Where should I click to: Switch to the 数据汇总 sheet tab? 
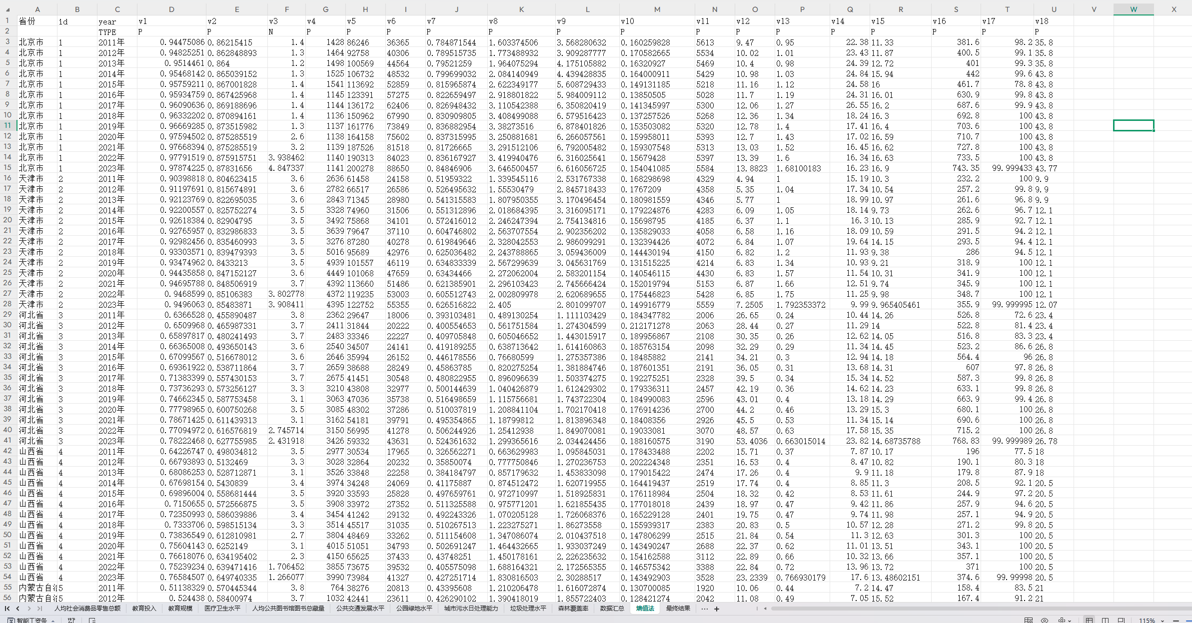[612, 608]
